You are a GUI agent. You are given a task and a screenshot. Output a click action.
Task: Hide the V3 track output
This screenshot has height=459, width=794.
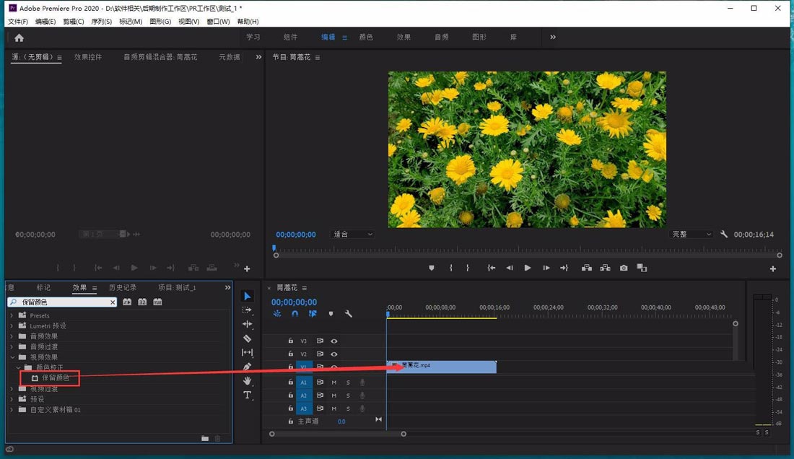334,341
